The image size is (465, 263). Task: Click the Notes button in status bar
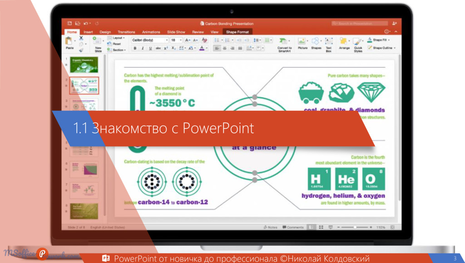tap(271, 227)
